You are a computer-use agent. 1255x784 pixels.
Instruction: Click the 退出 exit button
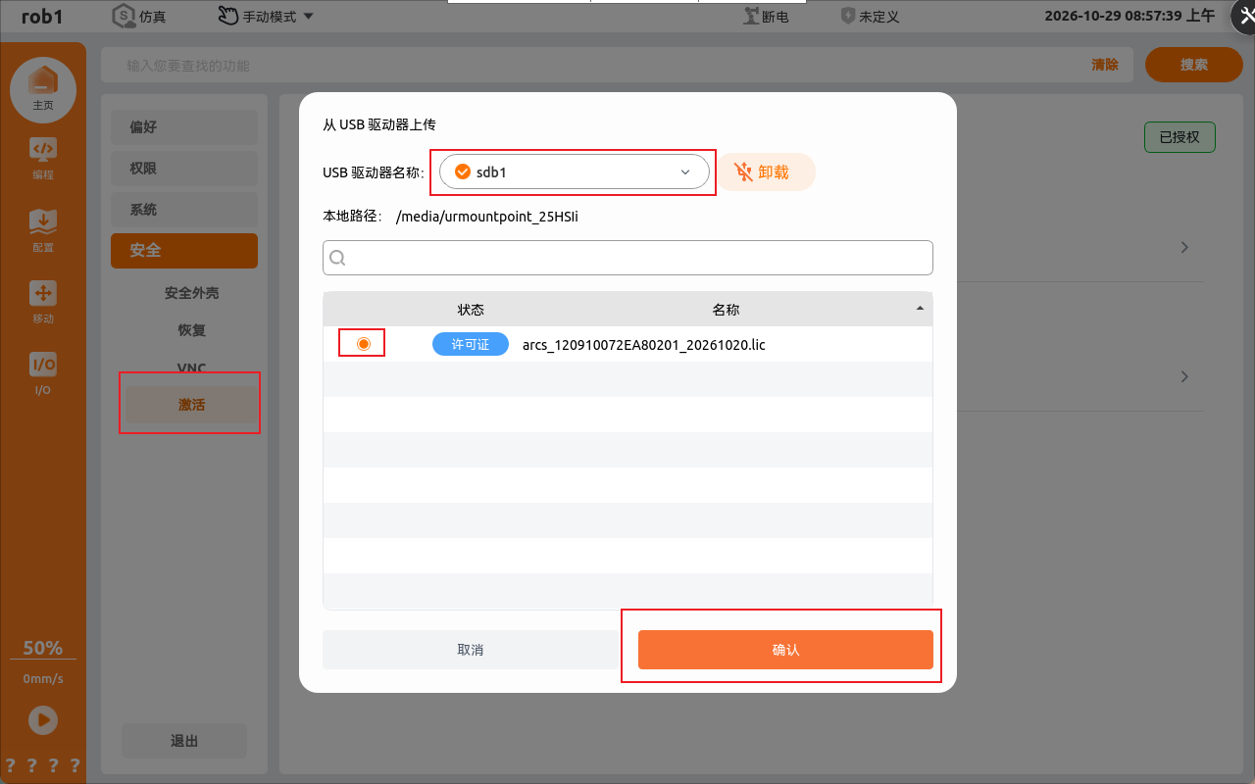coord(184,741)
